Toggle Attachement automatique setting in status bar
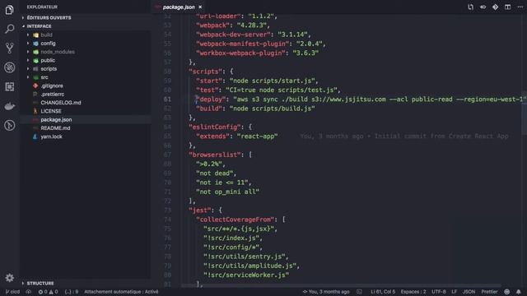The width and height of the screenshot is (527, 296). (121, 292)
